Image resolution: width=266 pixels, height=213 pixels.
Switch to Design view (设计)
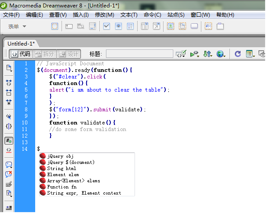click(x=69, y=54)
